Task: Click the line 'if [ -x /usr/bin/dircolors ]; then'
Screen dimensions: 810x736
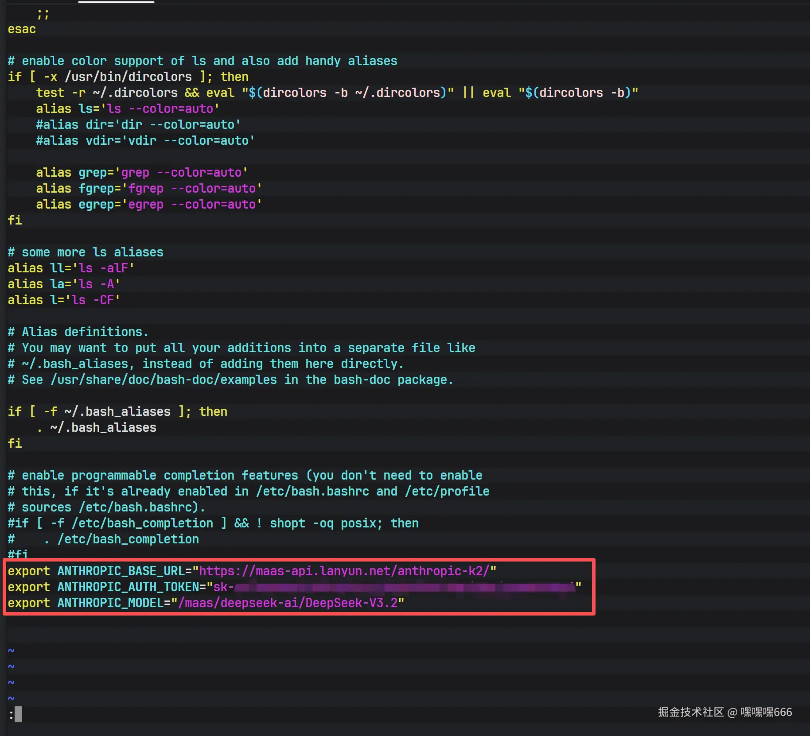Action: coord(128,77)
